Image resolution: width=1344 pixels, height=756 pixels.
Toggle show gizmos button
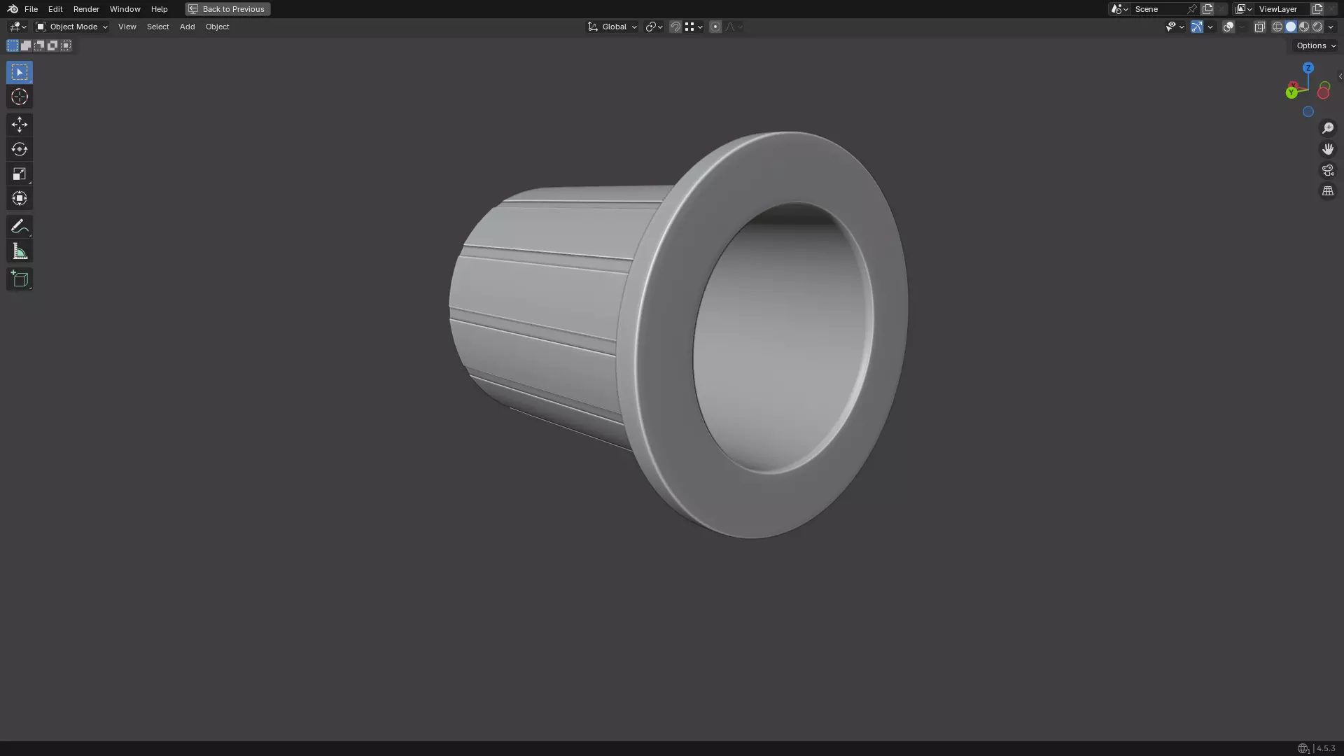[1197, 27]
